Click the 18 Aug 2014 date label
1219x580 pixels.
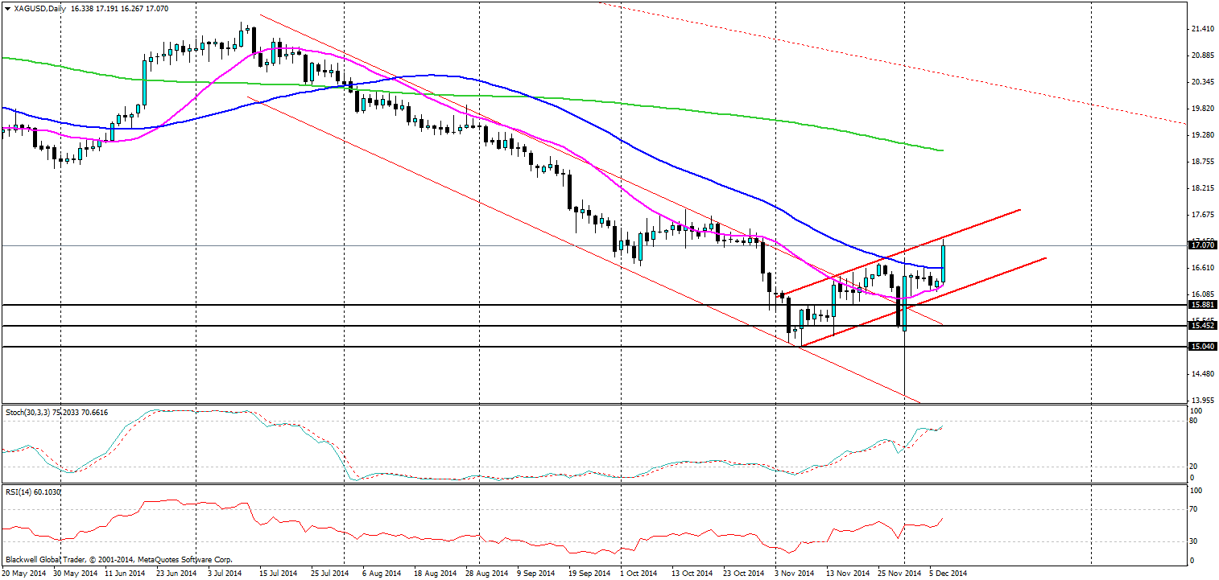tap(435, 574)
